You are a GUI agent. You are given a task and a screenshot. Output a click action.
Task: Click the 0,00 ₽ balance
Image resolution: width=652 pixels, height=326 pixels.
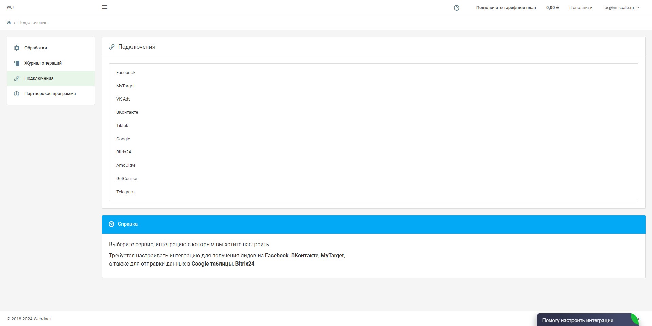[552, 8]
